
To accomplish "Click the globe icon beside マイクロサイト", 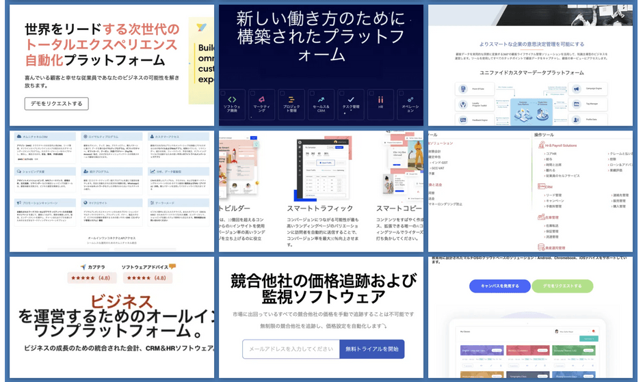I will 86,202.
